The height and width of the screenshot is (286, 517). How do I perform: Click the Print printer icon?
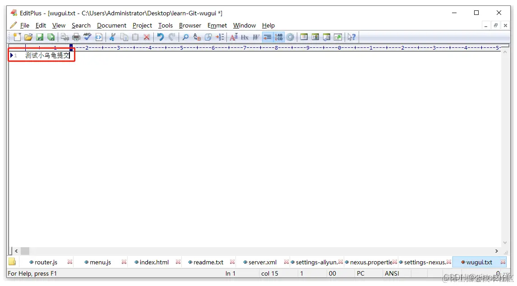76,37
